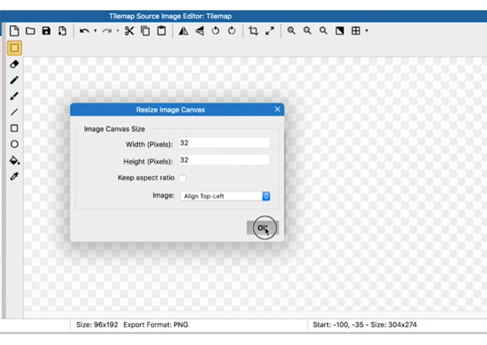Screen dimensions: 487x345
Task: Select the Rectangle shape tool
Action: pyautogui.click(x=14, y=128)
